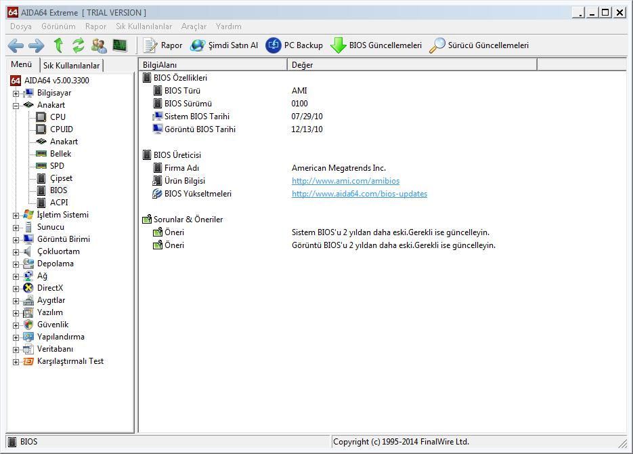Open the green monitor diagnostics icon

120,45
